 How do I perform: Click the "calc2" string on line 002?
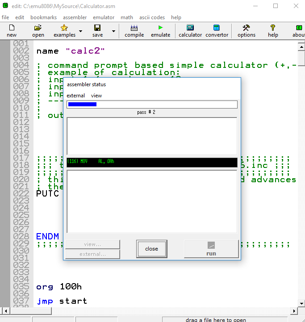tap(85, 51)
